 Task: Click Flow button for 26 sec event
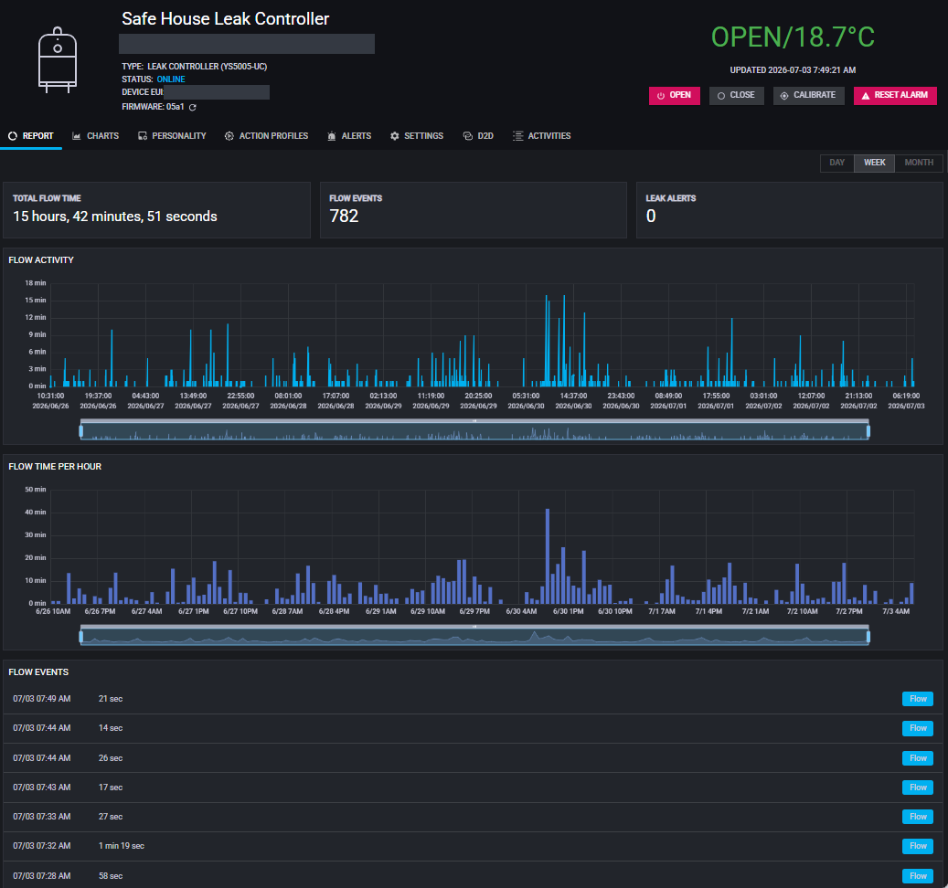point(917,758)
